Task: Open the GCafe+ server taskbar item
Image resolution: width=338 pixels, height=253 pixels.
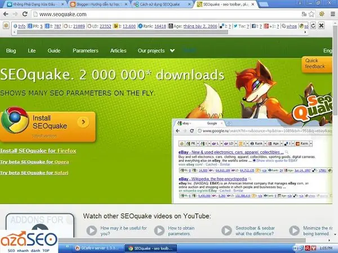Action: coord(97,248)
